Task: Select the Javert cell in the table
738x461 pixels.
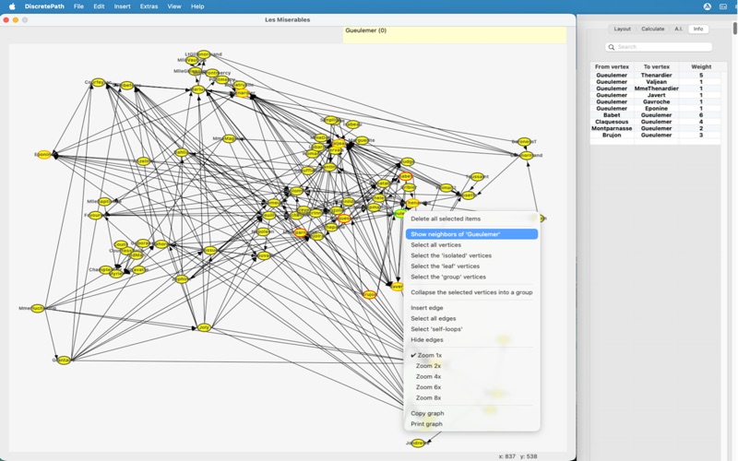Action: (656, 95)
